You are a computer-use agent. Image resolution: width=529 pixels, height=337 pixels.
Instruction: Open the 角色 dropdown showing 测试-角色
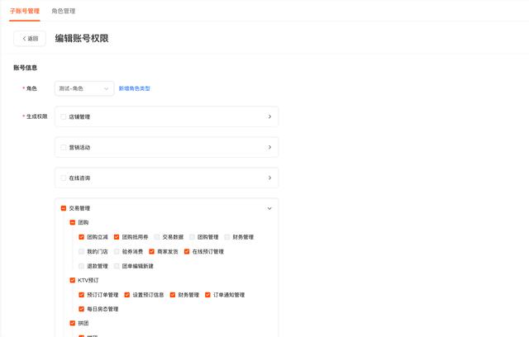(84, 88)
